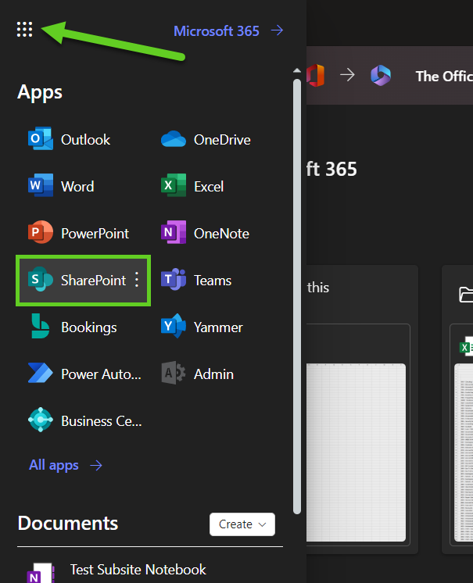The height and width of the screenshot is (583, 473).
Task: Open SharePoint's three-dot more options
Action: [x=137, y=279]
